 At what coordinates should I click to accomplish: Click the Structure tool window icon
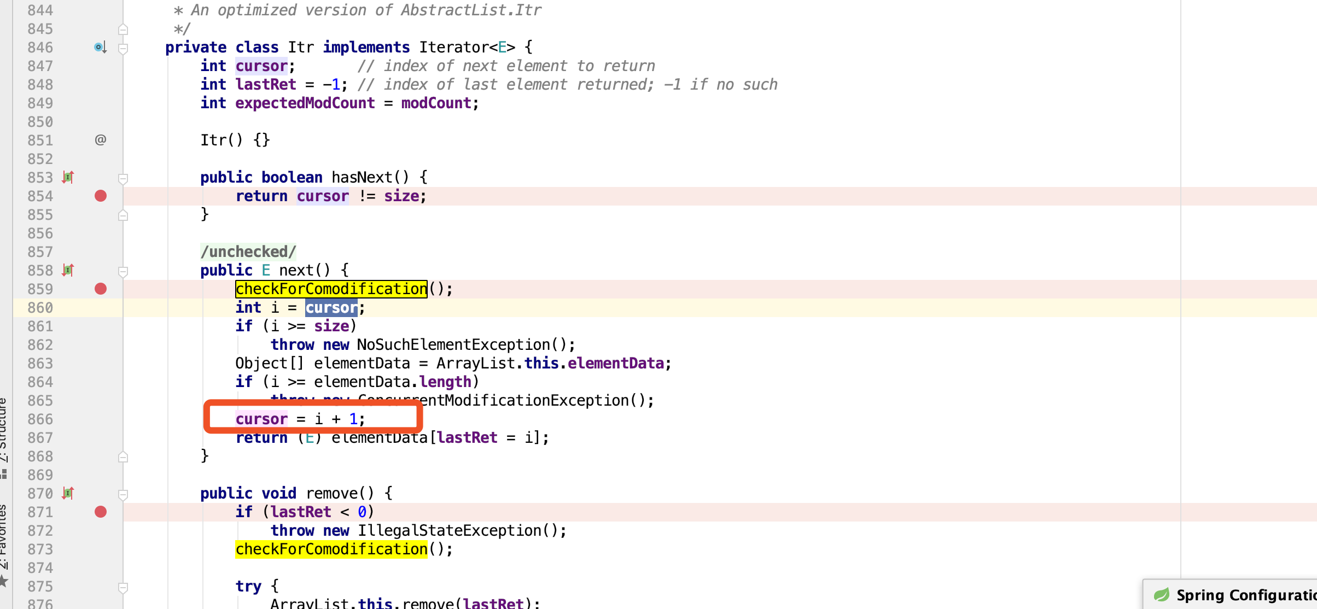pos(4,473)
